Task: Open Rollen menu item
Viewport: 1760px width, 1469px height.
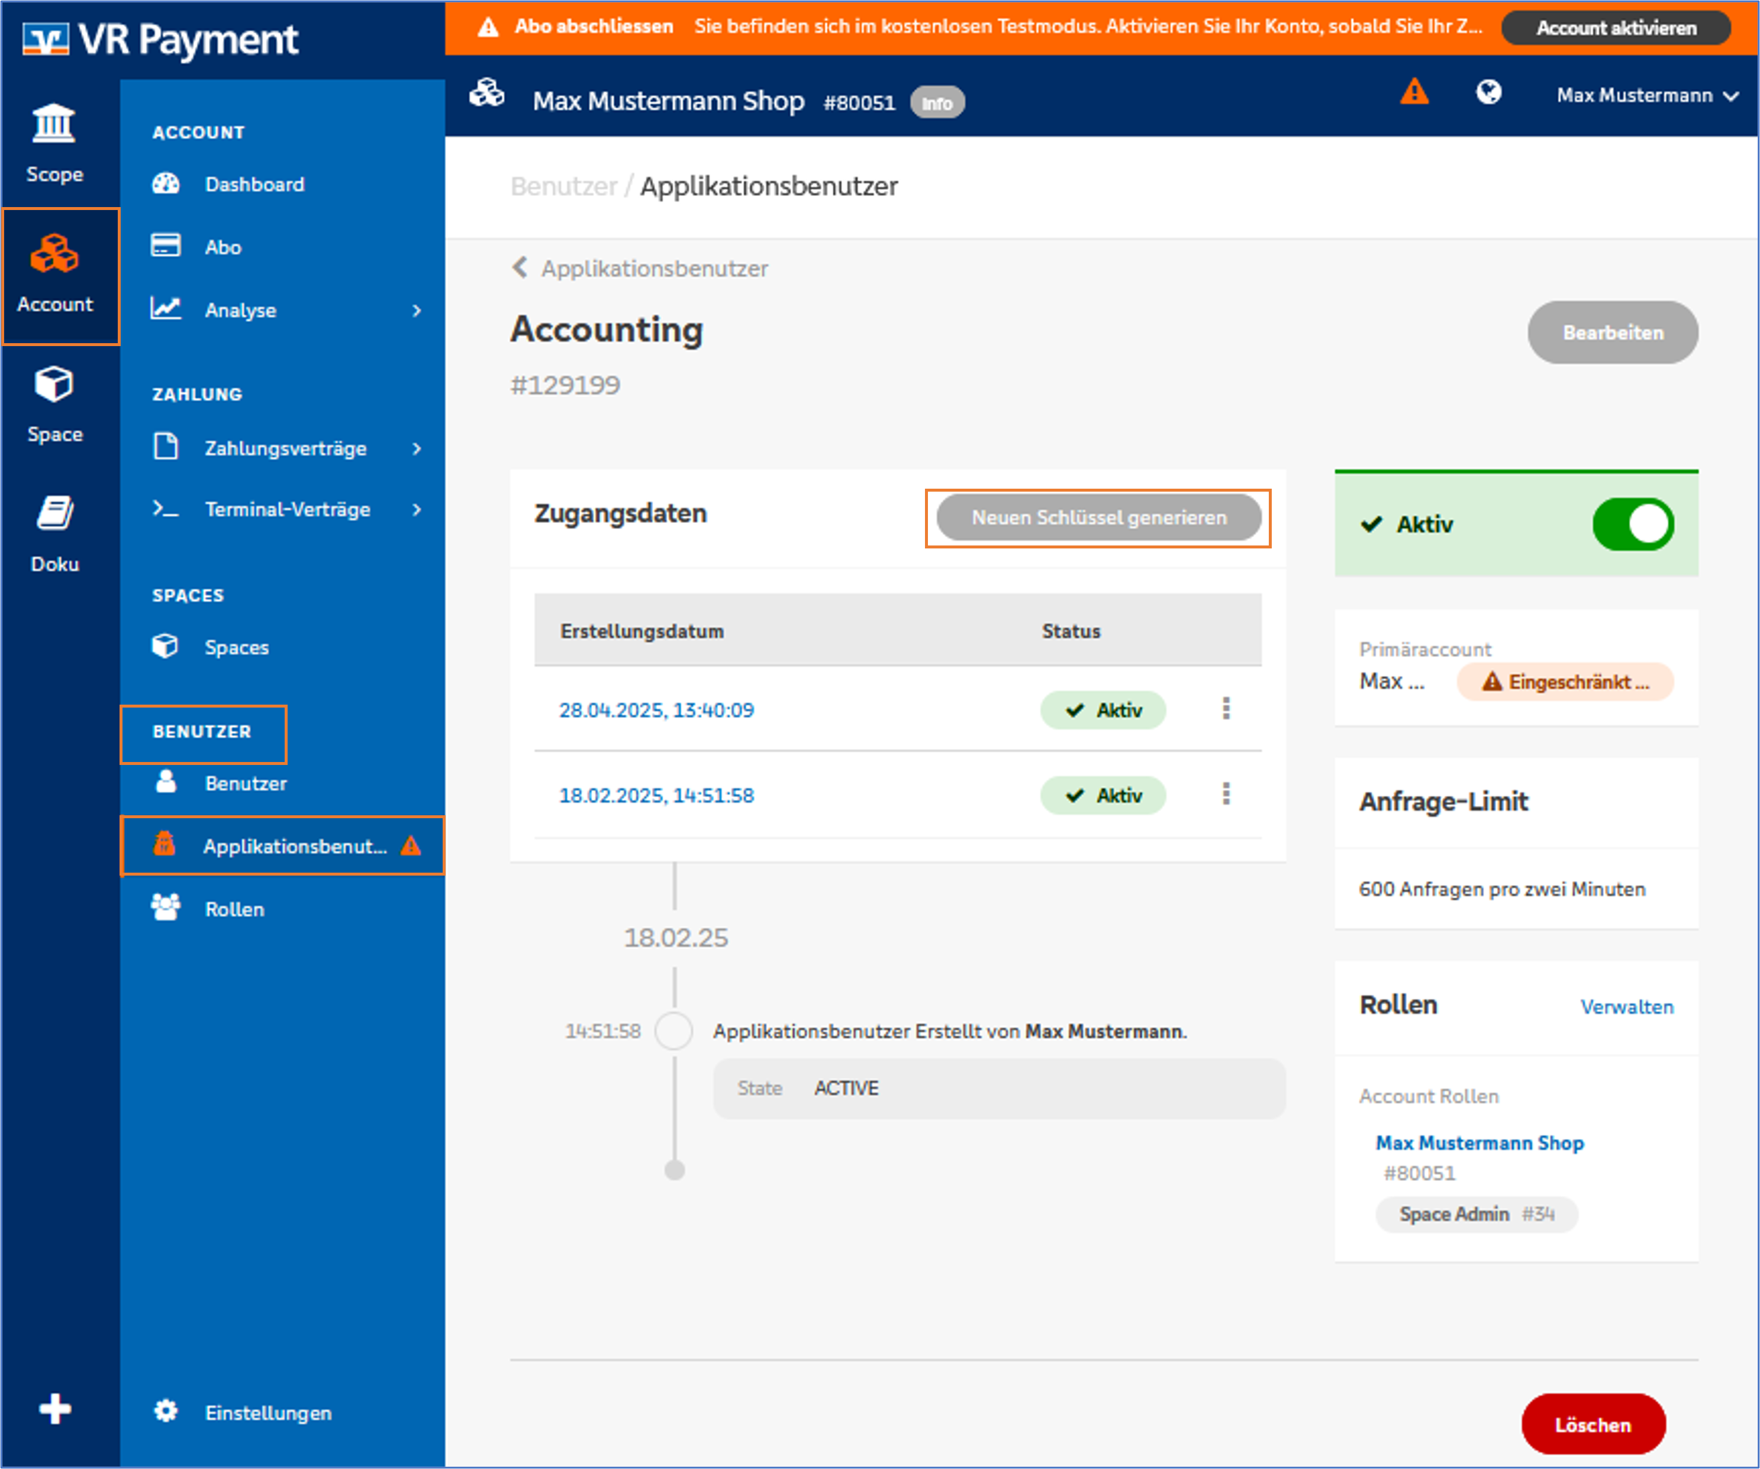Action: pos(235,909)
